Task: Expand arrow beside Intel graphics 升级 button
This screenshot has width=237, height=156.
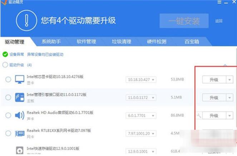Action: pos(229,79)
